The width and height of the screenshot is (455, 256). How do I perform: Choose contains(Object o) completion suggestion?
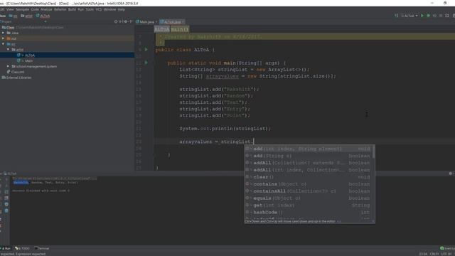coord(308,184)
